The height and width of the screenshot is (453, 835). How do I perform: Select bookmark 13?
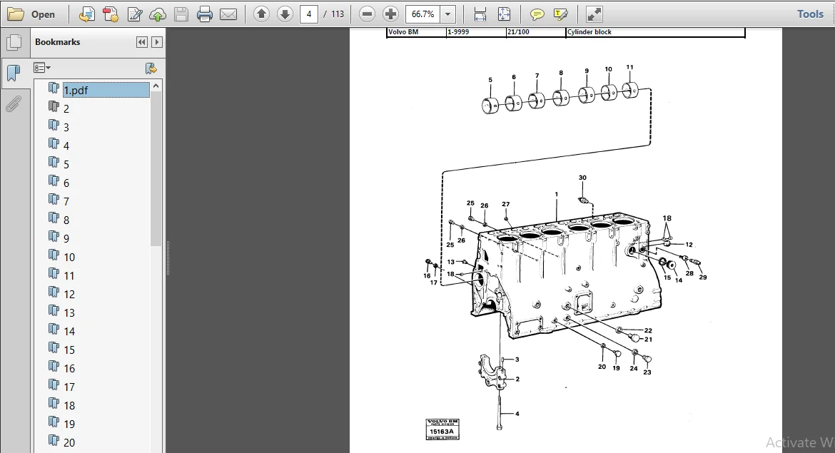[x=69, y=313]
